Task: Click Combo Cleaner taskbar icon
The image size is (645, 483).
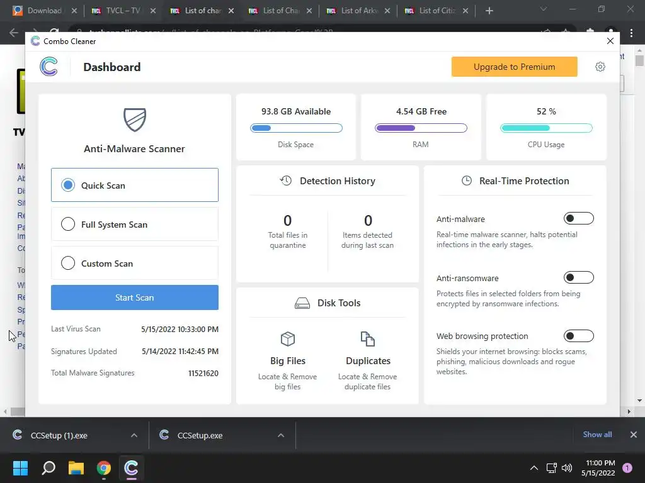Action: 131,468
